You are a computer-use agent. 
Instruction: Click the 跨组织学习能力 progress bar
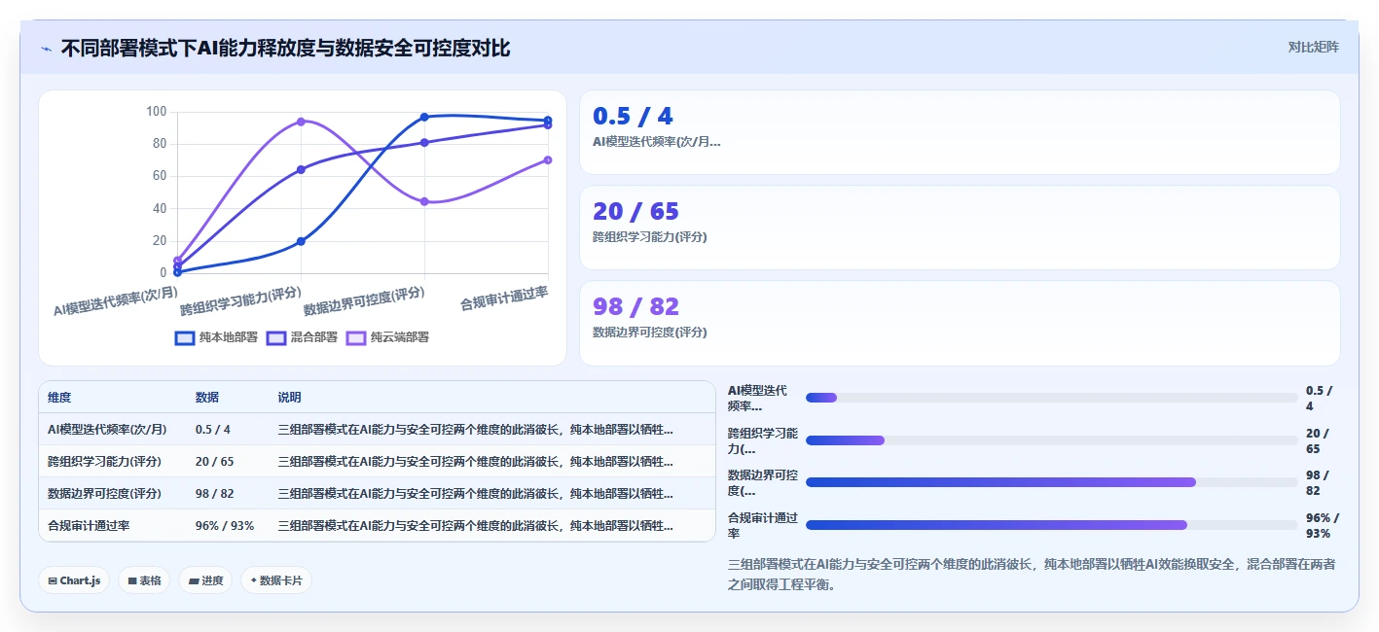[1052, 440]
